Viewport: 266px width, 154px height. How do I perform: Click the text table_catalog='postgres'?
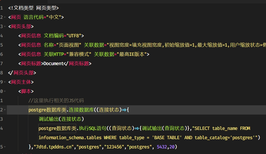(224, 138)
